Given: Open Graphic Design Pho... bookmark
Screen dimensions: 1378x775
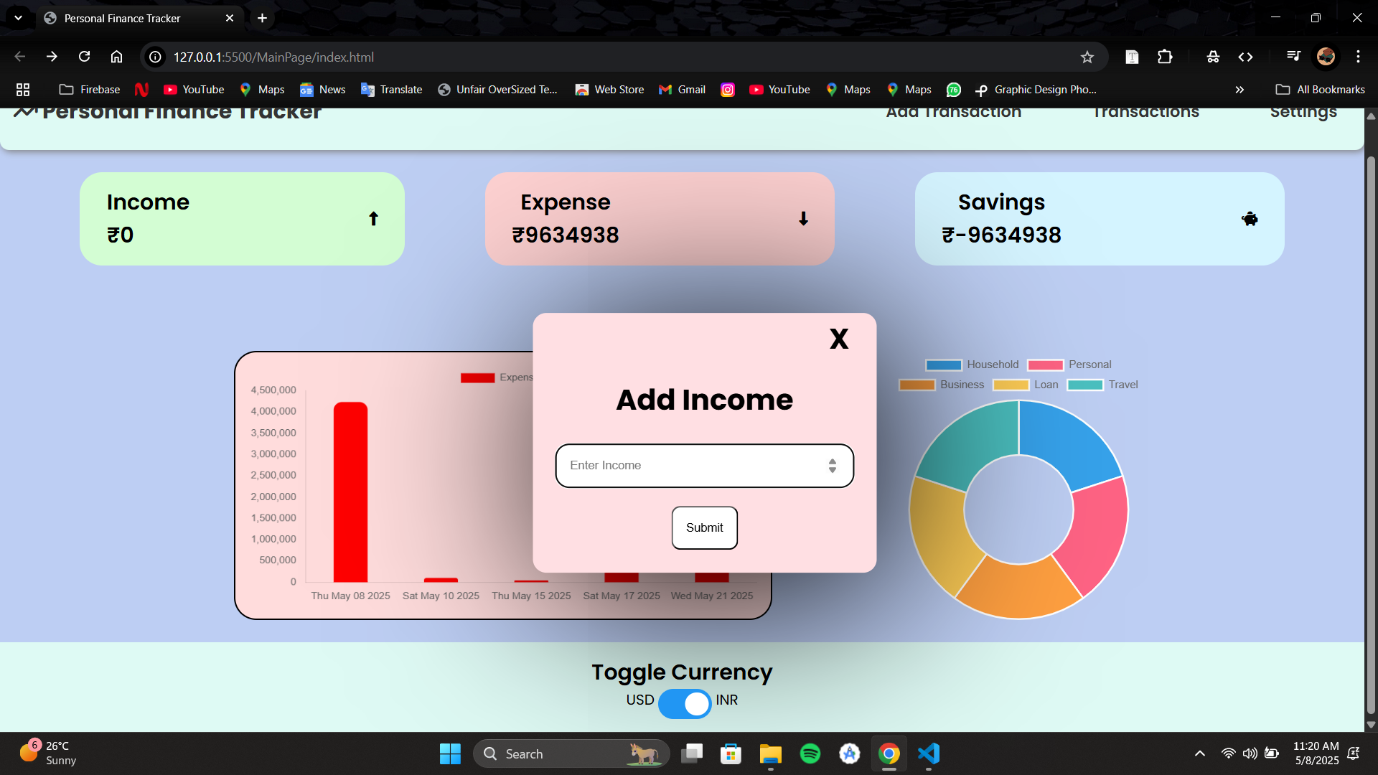Looking at the screenshot, I should coord(1036,90).
